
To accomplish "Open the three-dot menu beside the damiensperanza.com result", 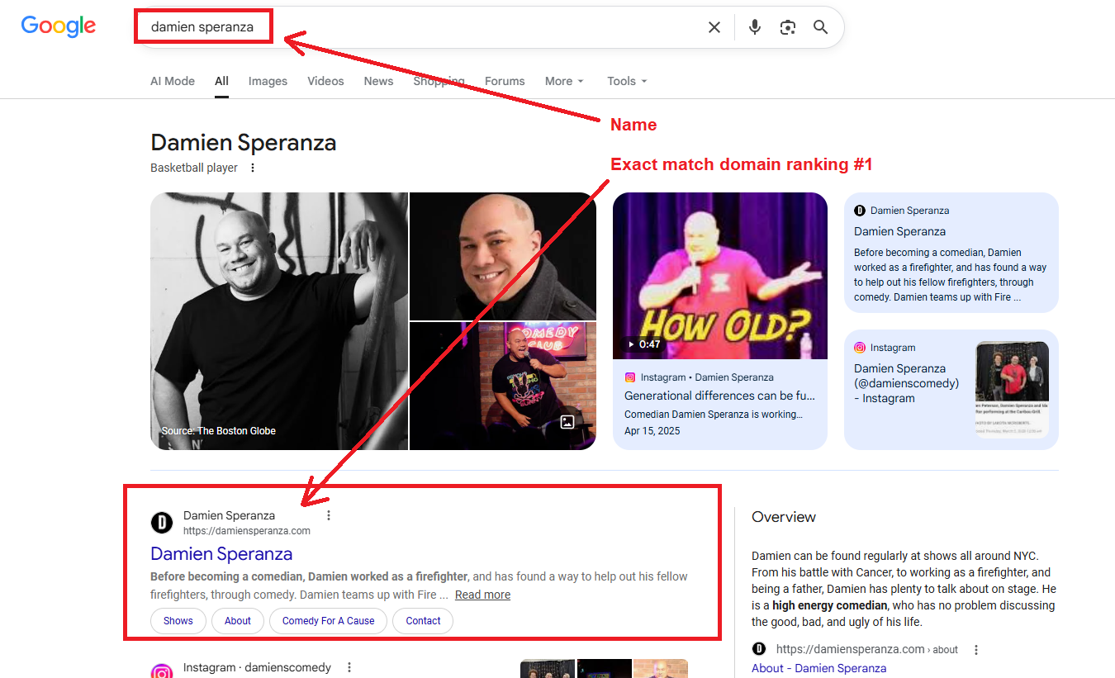I will coord(329,515).
